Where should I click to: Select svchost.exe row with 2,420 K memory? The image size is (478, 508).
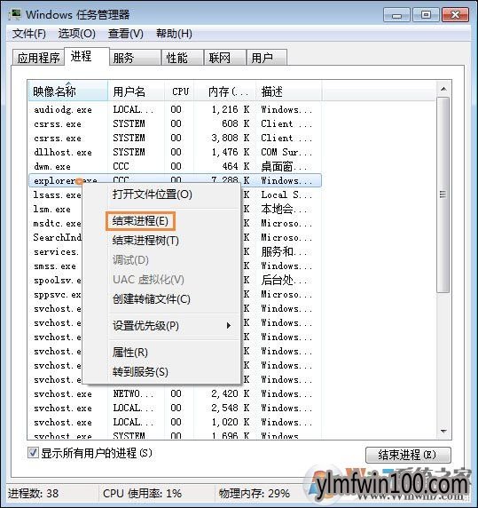click(x=175, y=394)
